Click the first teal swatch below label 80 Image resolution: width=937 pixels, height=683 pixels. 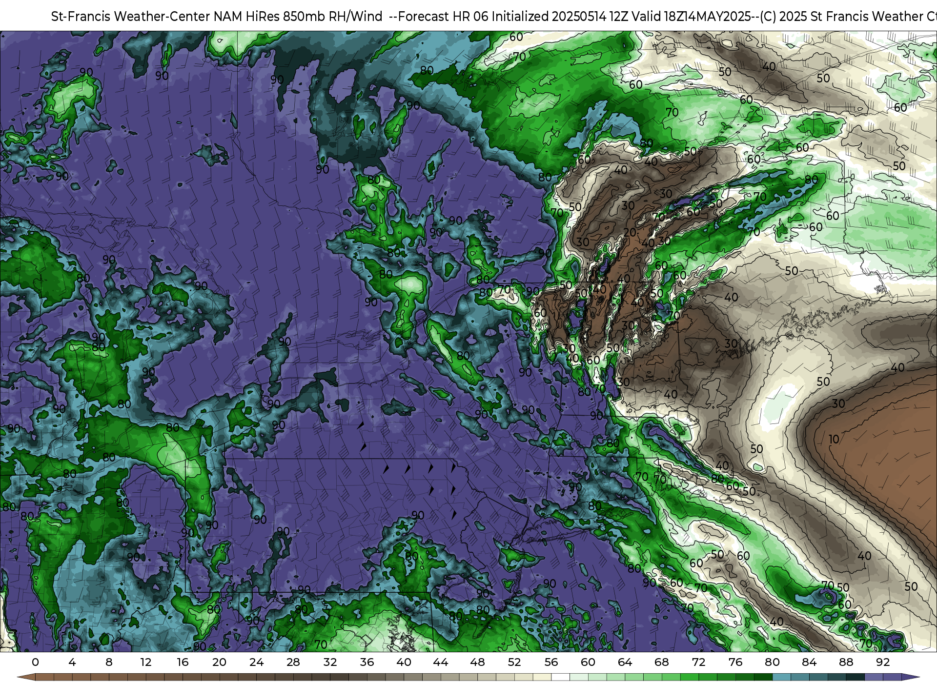coord(781,678)
